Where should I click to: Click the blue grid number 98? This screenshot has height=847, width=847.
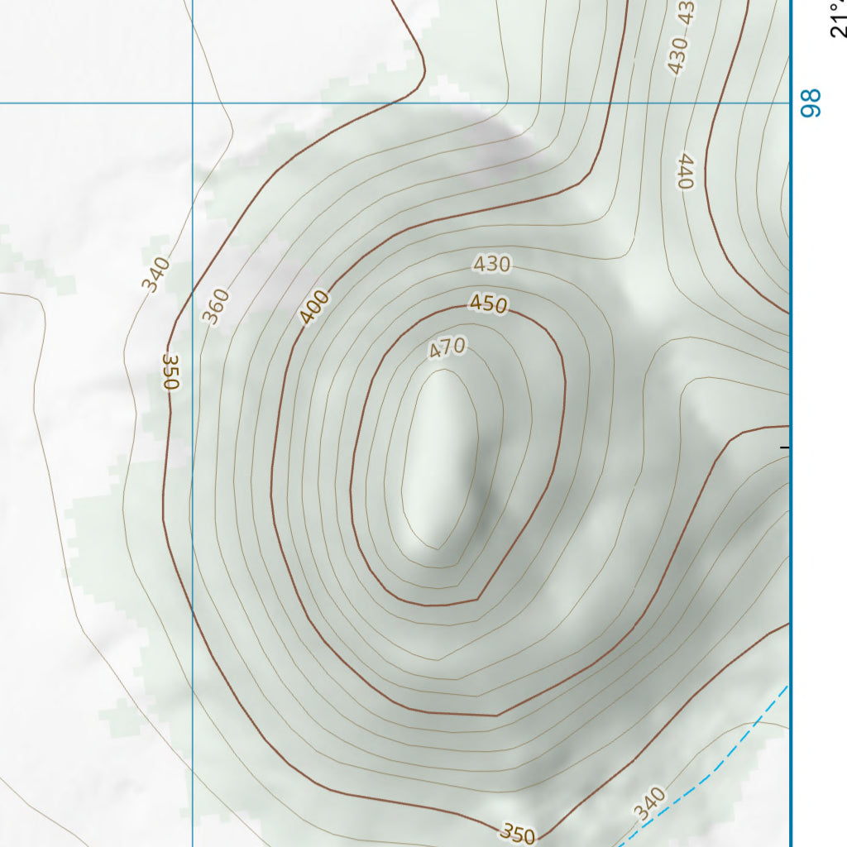813,104
